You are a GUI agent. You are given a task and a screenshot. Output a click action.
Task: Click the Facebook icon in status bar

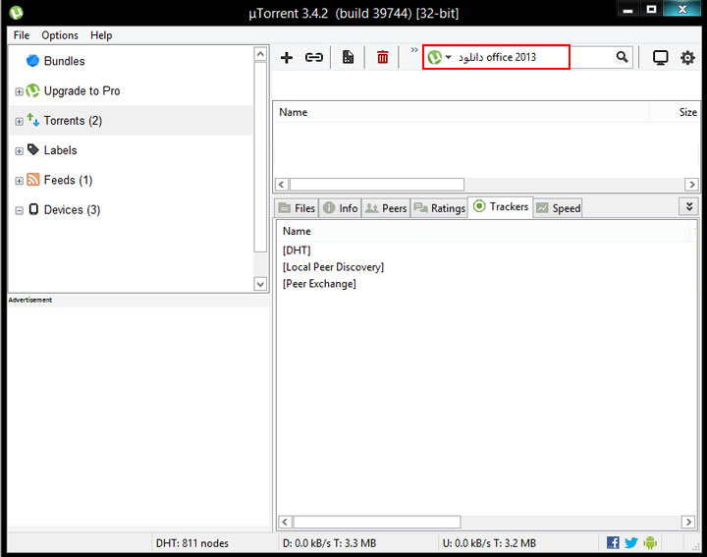613,542
